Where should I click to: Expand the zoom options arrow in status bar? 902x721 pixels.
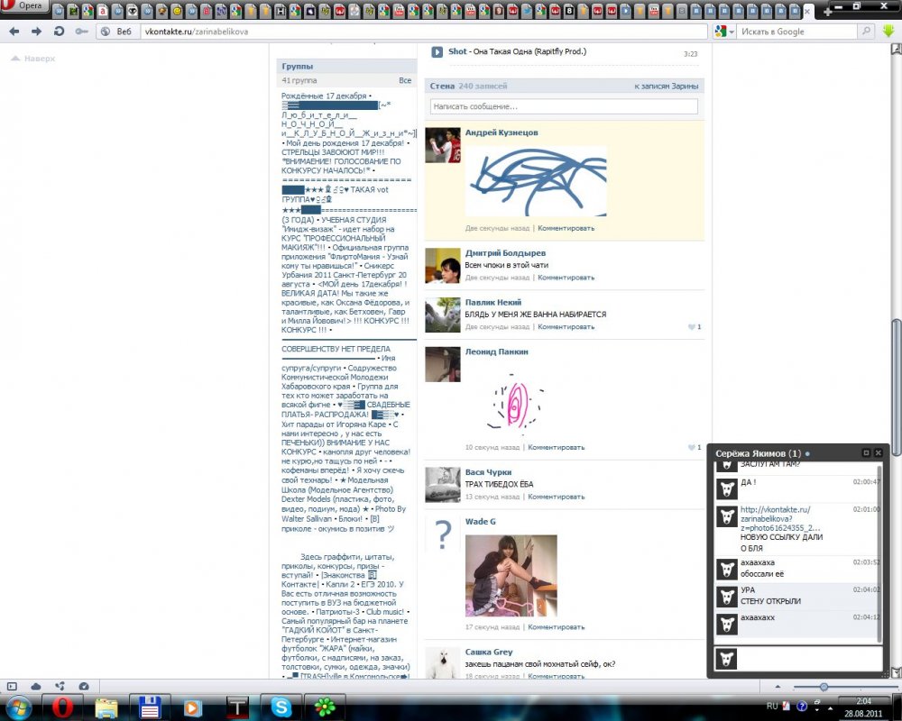pyautogui.click(x=778, y=687)
